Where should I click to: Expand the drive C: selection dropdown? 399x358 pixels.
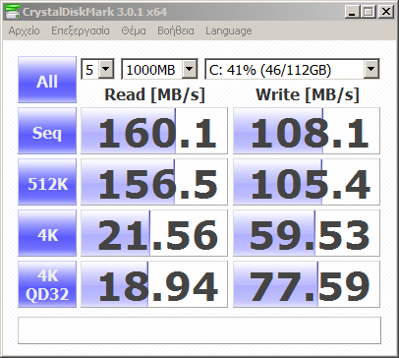coord(370,69)
